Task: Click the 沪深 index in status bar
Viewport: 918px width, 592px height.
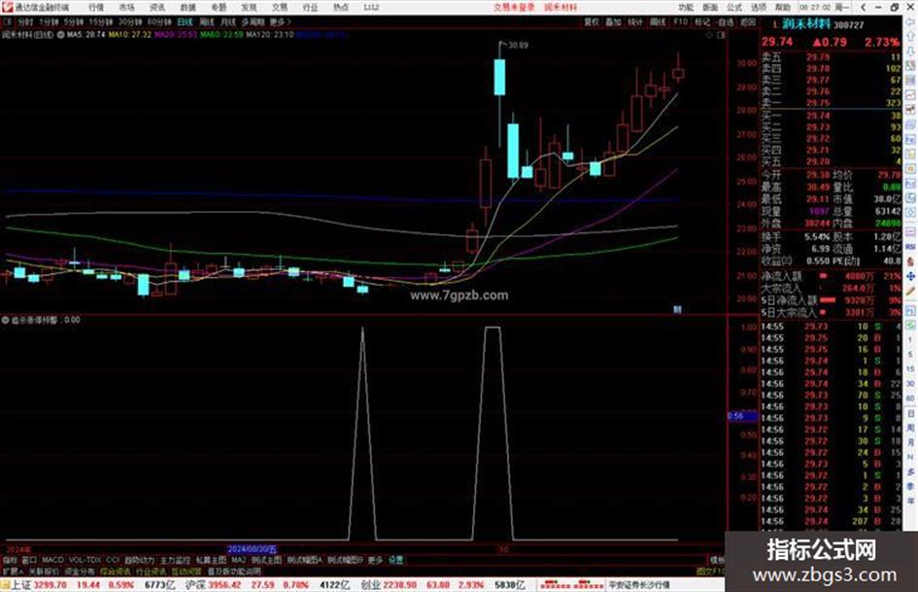Action: coord(195,585)
